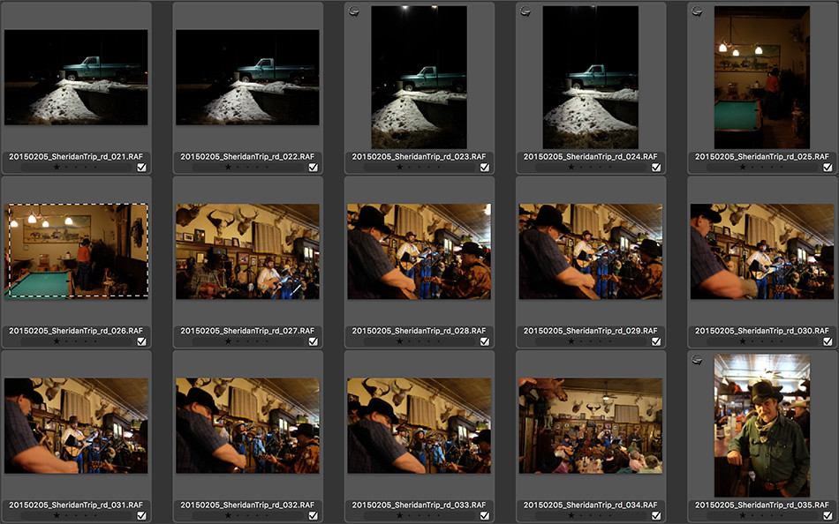
Task: Untag SheridanTrip_rd_033.RAF via its checkbox
Action: coord(485,515)
